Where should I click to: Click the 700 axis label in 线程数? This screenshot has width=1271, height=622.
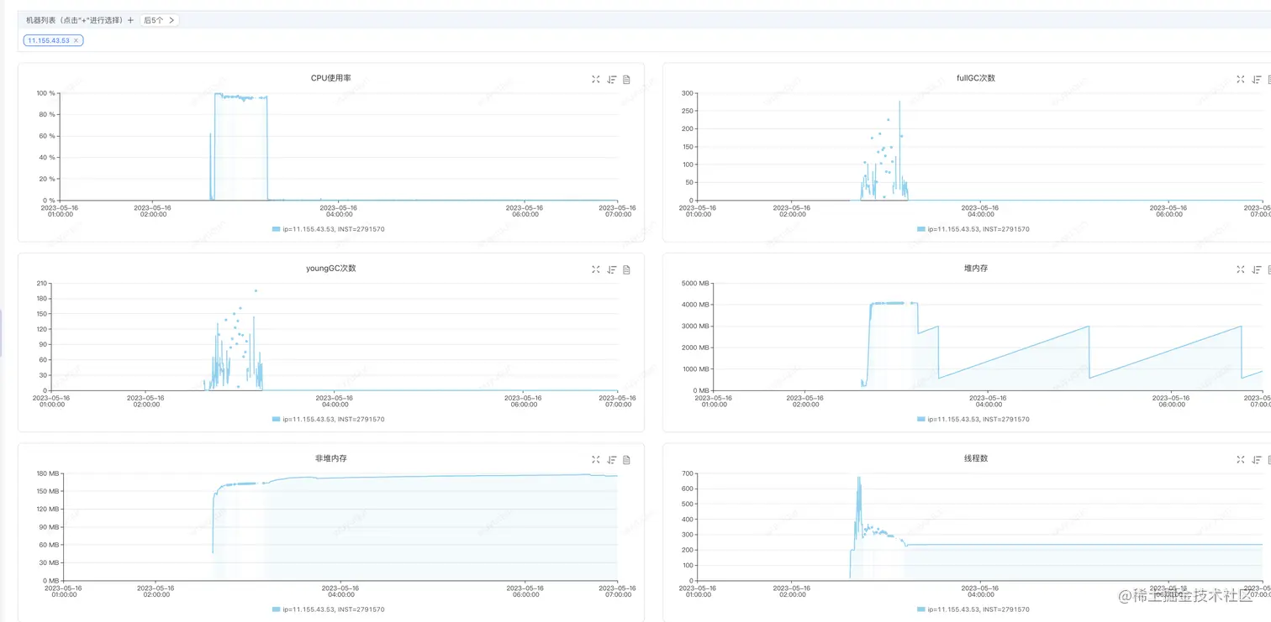tap(687, 473)
